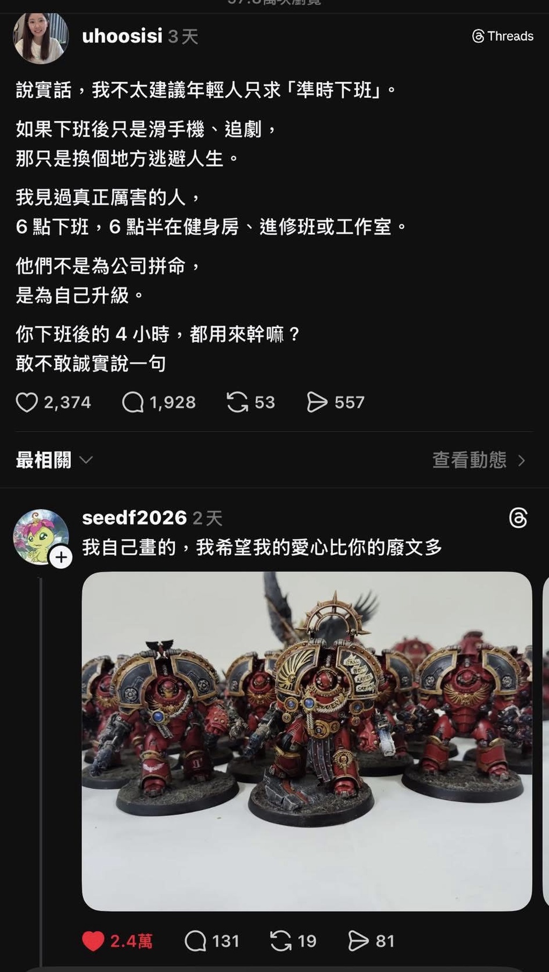Tap the like count 2.4萬 on reply
The image size is (549, 972).
coord(131,941)
